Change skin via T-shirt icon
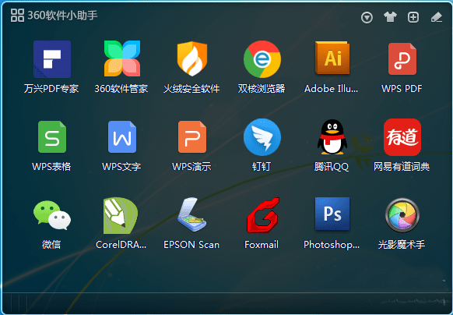The height and width of the screenshot is (315, 453). point(390,17)
